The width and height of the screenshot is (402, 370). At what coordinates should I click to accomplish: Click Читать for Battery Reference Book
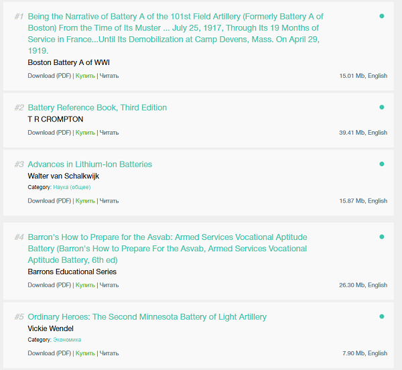(x=109, y=133)
